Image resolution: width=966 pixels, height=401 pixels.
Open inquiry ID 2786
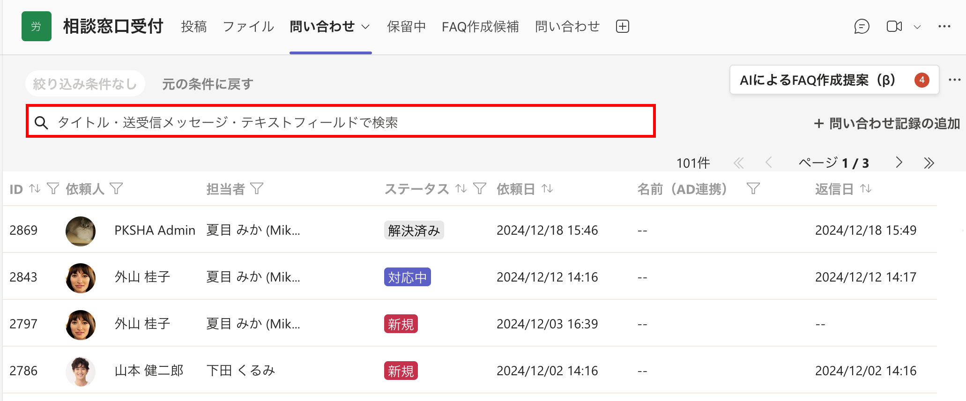pos(23,371)
